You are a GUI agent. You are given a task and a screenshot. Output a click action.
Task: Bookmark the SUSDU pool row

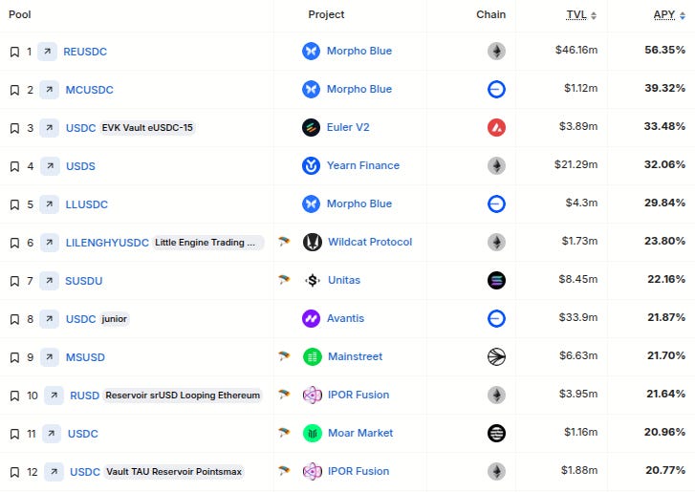click(14, 281)
